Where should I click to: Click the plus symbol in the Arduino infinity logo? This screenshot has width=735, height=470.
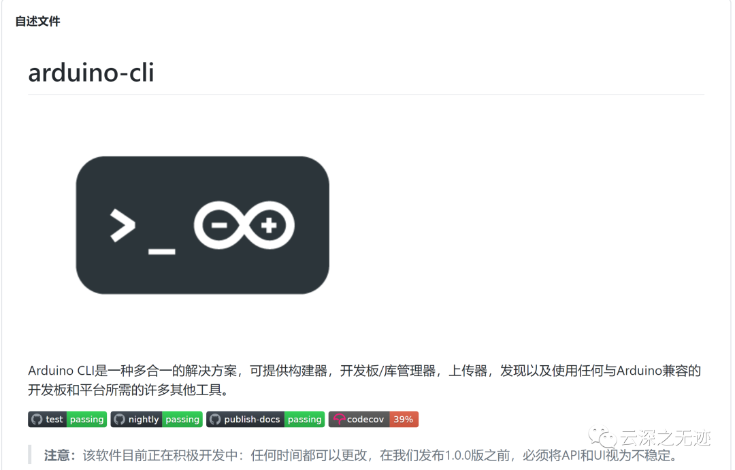pos(269,225)
